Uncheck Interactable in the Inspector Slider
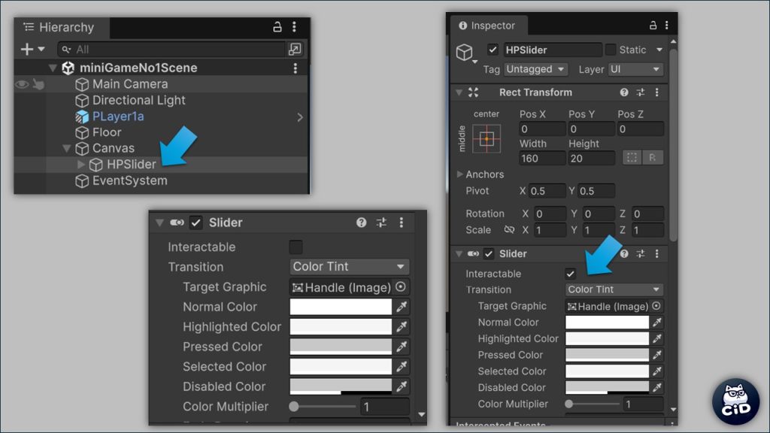The image size is (770, 433). [x=571, y=274]
